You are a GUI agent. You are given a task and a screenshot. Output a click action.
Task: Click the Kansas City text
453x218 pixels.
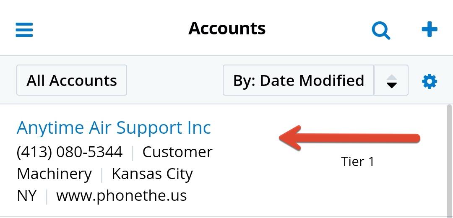[152, 174]
